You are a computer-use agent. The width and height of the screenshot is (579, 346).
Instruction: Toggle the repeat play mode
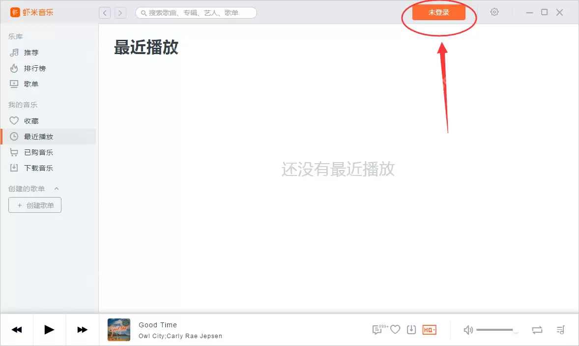coord(537,330)
